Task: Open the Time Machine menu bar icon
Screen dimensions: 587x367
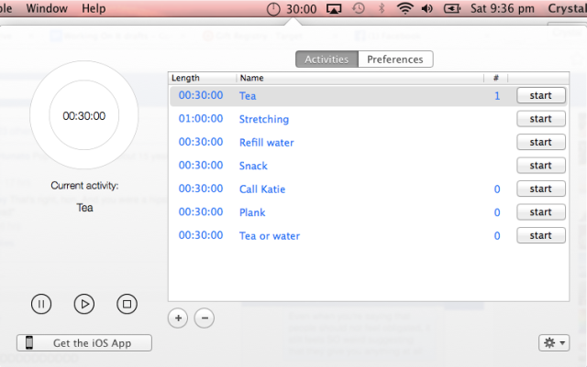Action: click(359, 8)
